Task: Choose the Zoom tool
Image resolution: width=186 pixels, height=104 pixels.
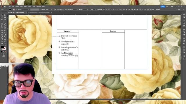Action: [x=5, y=44]
